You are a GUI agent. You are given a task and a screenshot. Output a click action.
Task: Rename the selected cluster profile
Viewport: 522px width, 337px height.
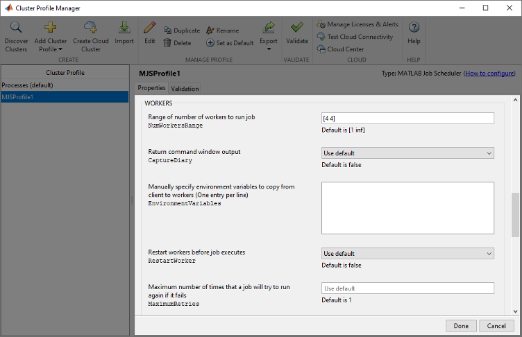point(222,31)
